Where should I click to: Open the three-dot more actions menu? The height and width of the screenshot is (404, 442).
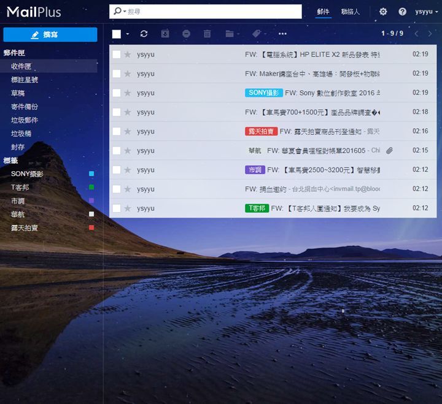[282, 34]
